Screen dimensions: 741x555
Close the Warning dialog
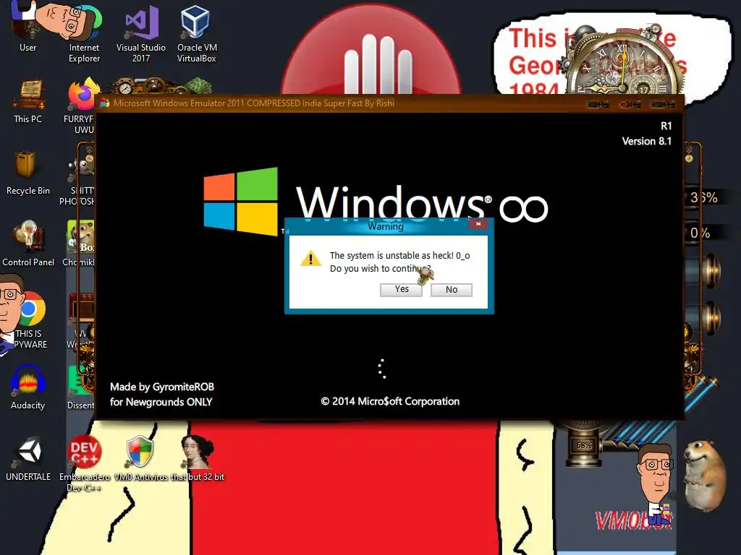(478, 224)
